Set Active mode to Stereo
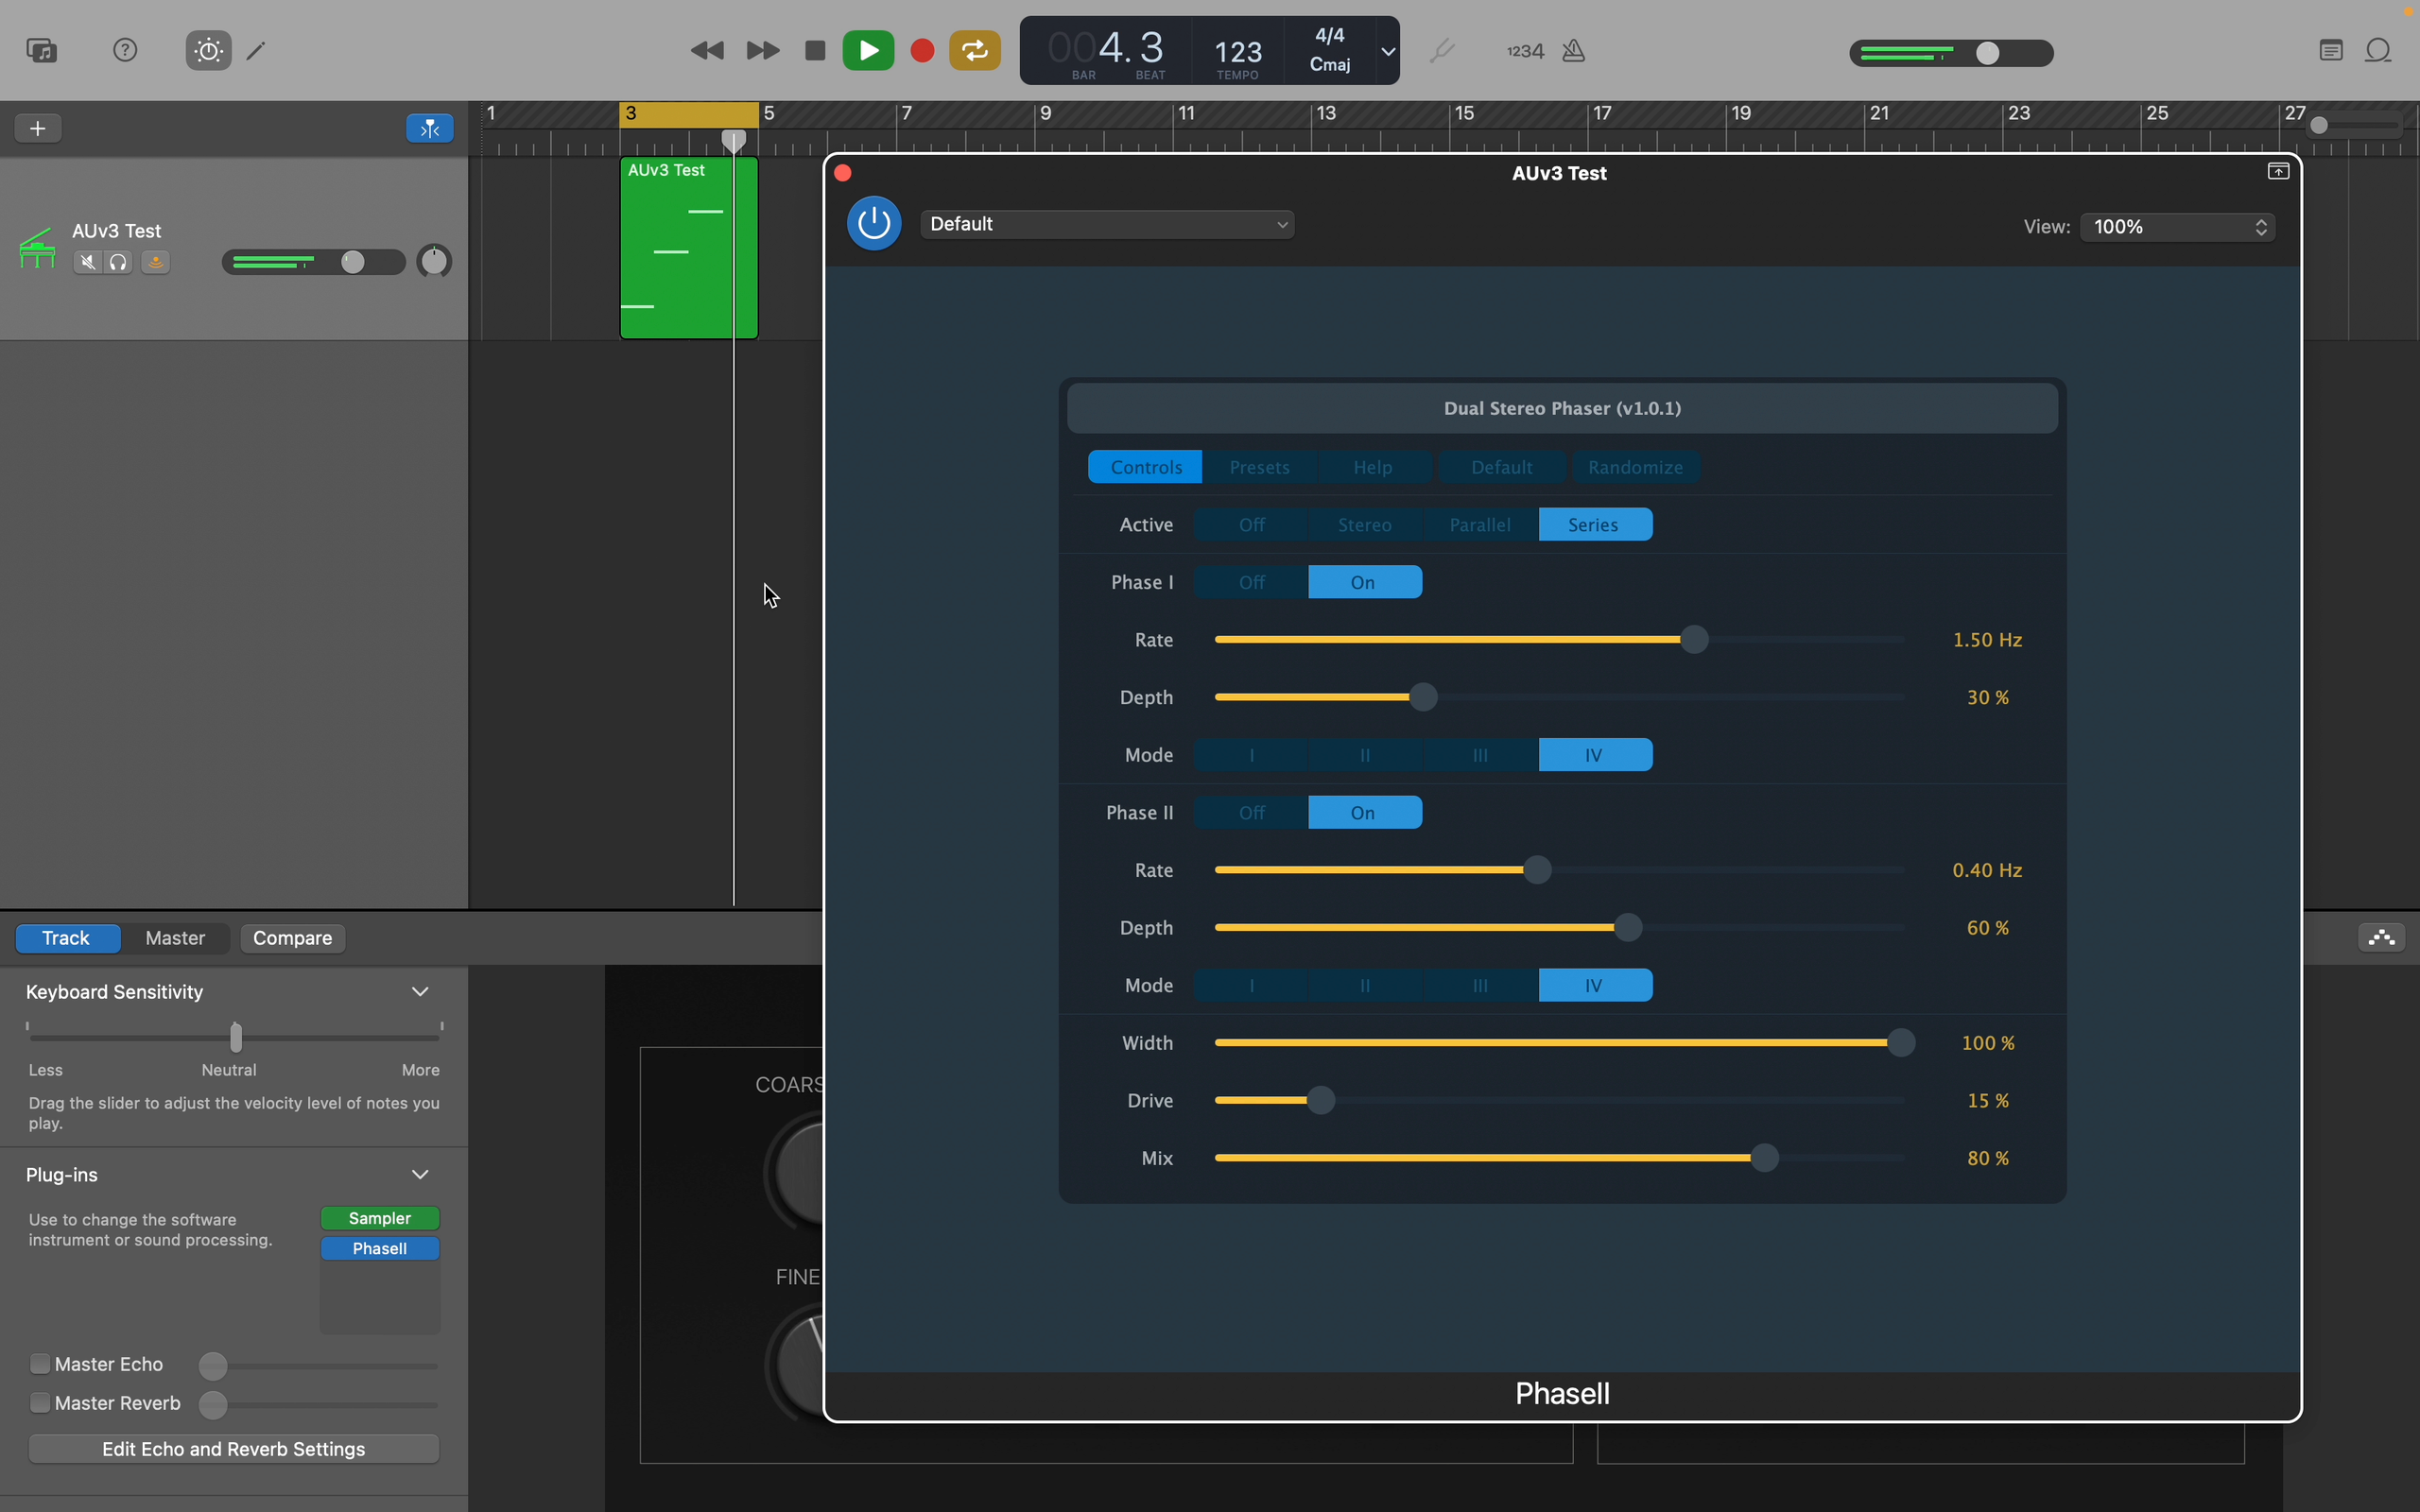This screenshot has width=2420, height=1512. 1365,525
